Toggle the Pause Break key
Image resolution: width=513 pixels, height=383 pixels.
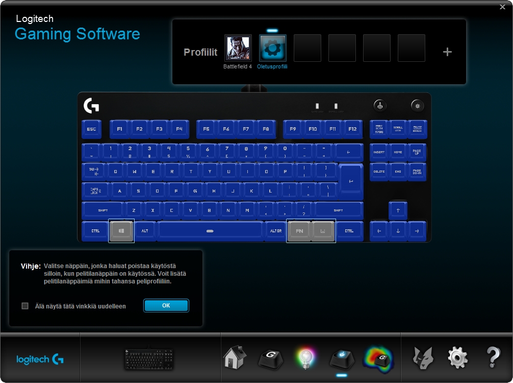(417, 129)
